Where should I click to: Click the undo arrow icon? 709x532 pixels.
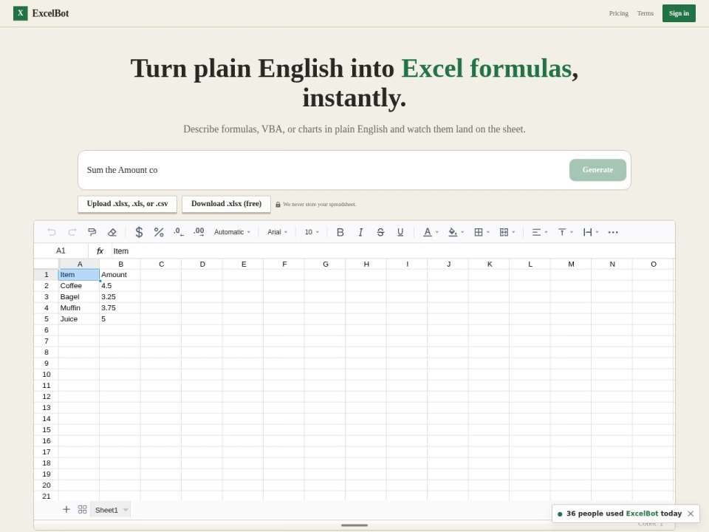point(52,232)
